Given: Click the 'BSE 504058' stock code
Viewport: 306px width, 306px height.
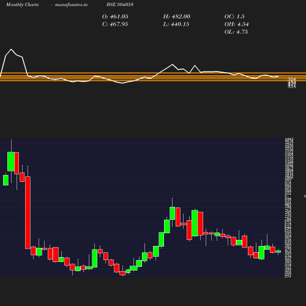Looking at the screenshot, I should click(x=120, y=4).
